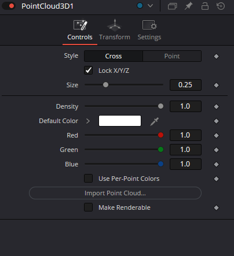Click the Default Color label

pyautogui.click(x=58, y=121)
